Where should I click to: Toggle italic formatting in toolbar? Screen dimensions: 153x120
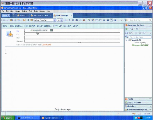pyautogui.click(x=69, y=20)
